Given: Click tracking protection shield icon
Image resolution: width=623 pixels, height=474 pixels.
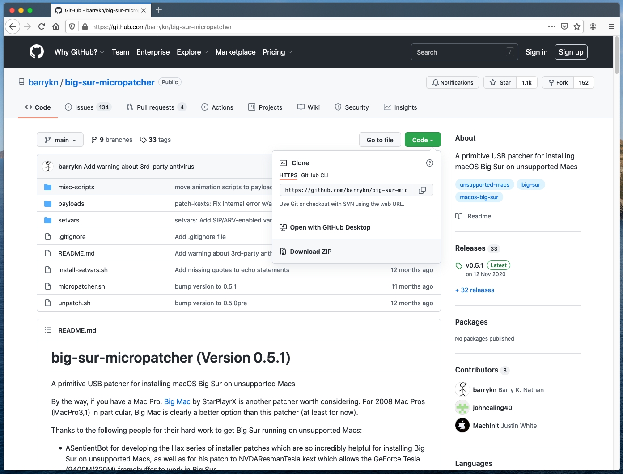Looking at the screenshot, I should (72, 26).
